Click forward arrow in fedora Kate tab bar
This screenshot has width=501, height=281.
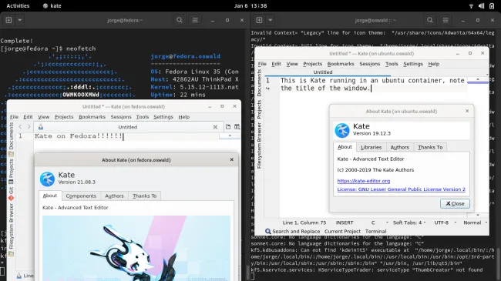click(29, 127)
